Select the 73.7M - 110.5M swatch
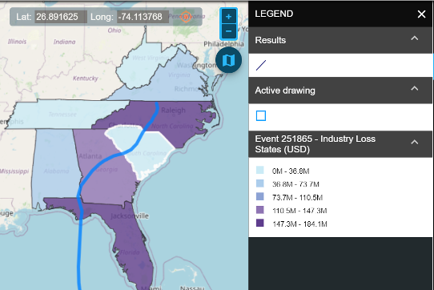This screenshot has height=290, width=434. pos(260,196)
